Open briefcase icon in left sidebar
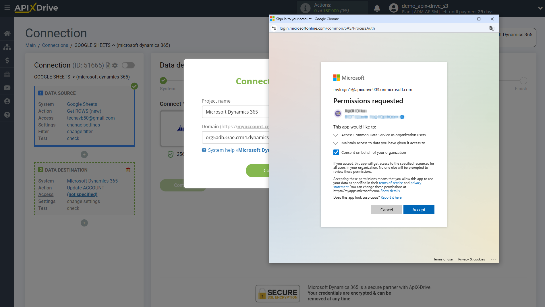Viewport: 545px width, 307px height. pyautogui.click(x=7, y=74)
